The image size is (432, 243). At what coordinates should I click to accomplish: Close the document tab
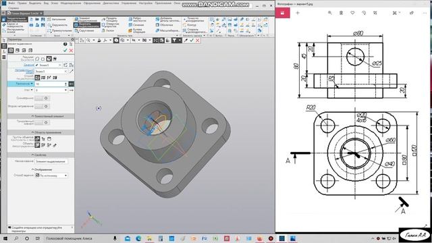(41, 13)
